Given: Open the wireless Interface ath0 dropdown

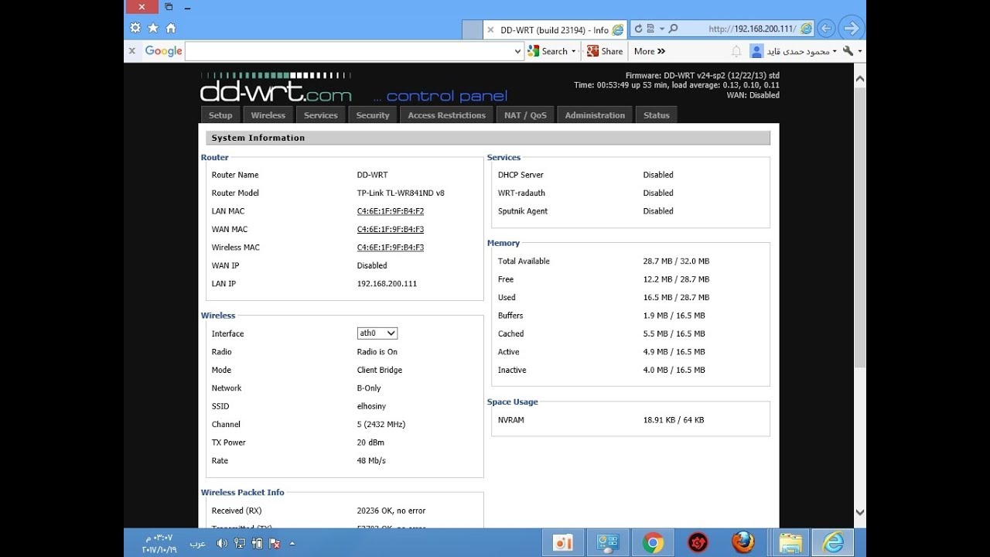Looking at the screenshot, I should pos(377,333).
